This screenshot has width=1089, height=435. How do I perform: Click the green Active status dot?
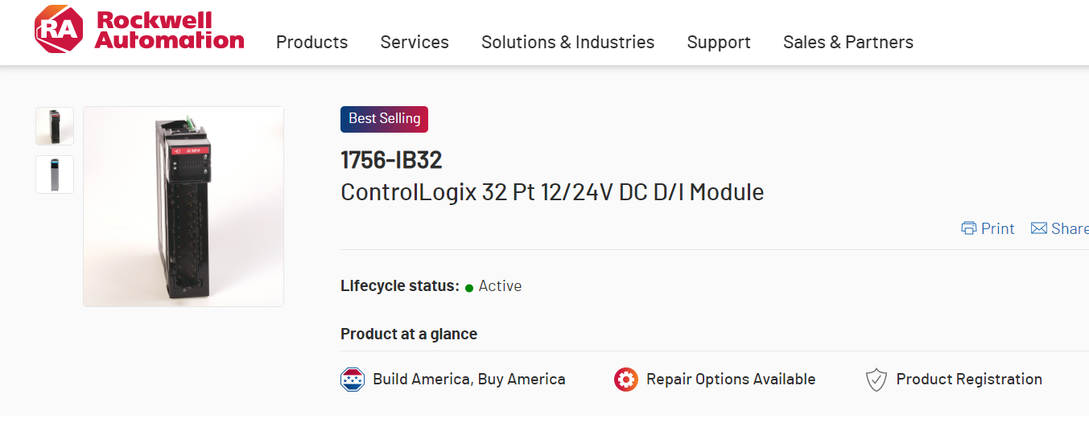point(469,287)
